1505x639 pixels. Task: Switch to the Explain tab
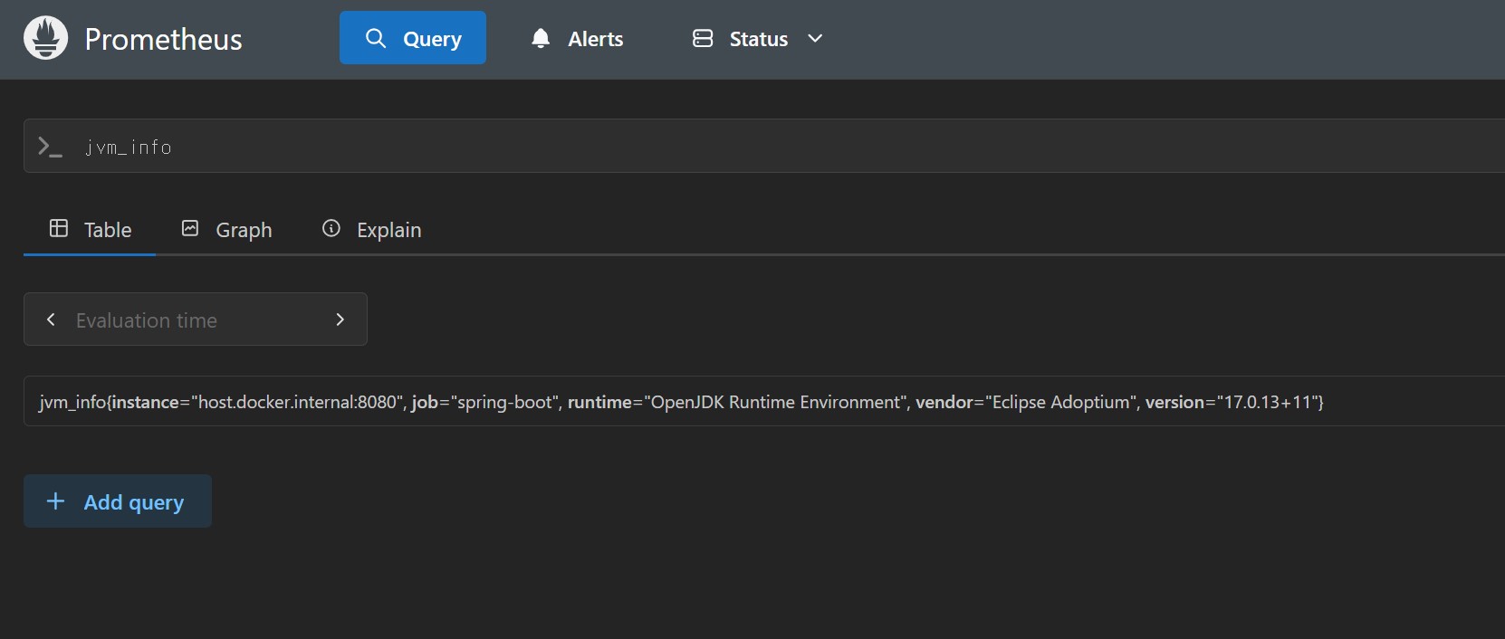pos(371,230)
